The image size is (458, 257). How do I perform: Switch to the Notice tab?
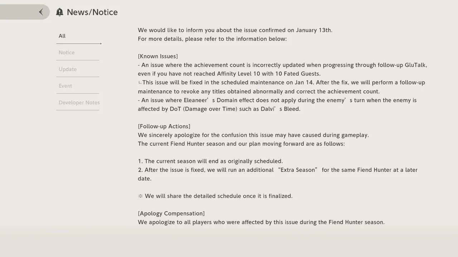(x=67, y=52)
